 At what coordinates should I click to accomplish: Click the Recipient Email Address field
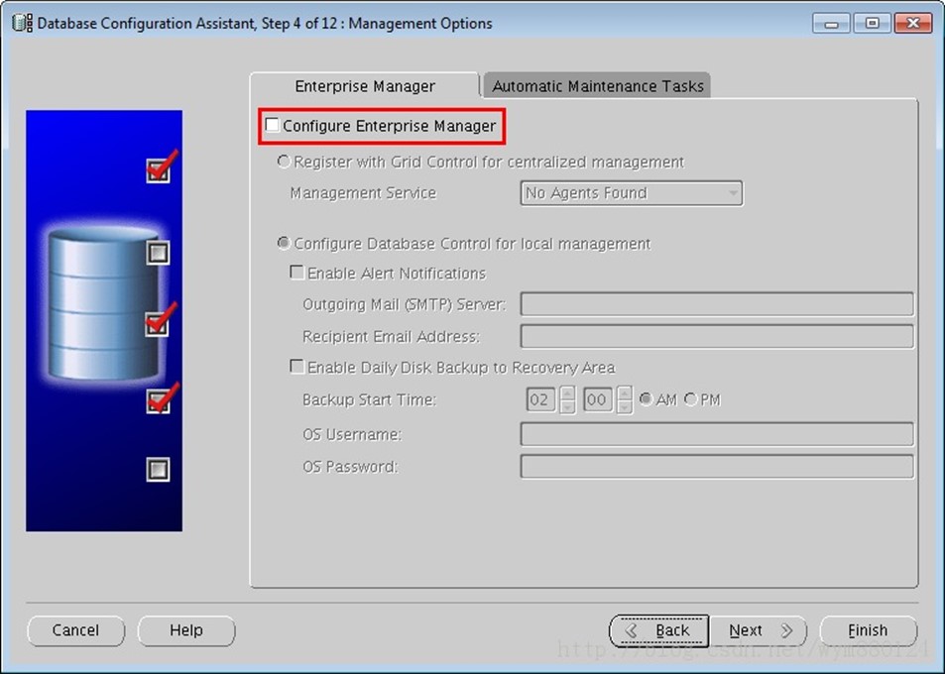tap(717, 336)
